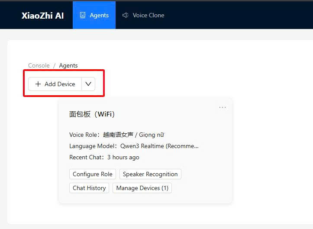The height and width of the screenshot is (229, 313).
Task: Click the XiaoZhi AI logo text
Action: tap(42, 15)
